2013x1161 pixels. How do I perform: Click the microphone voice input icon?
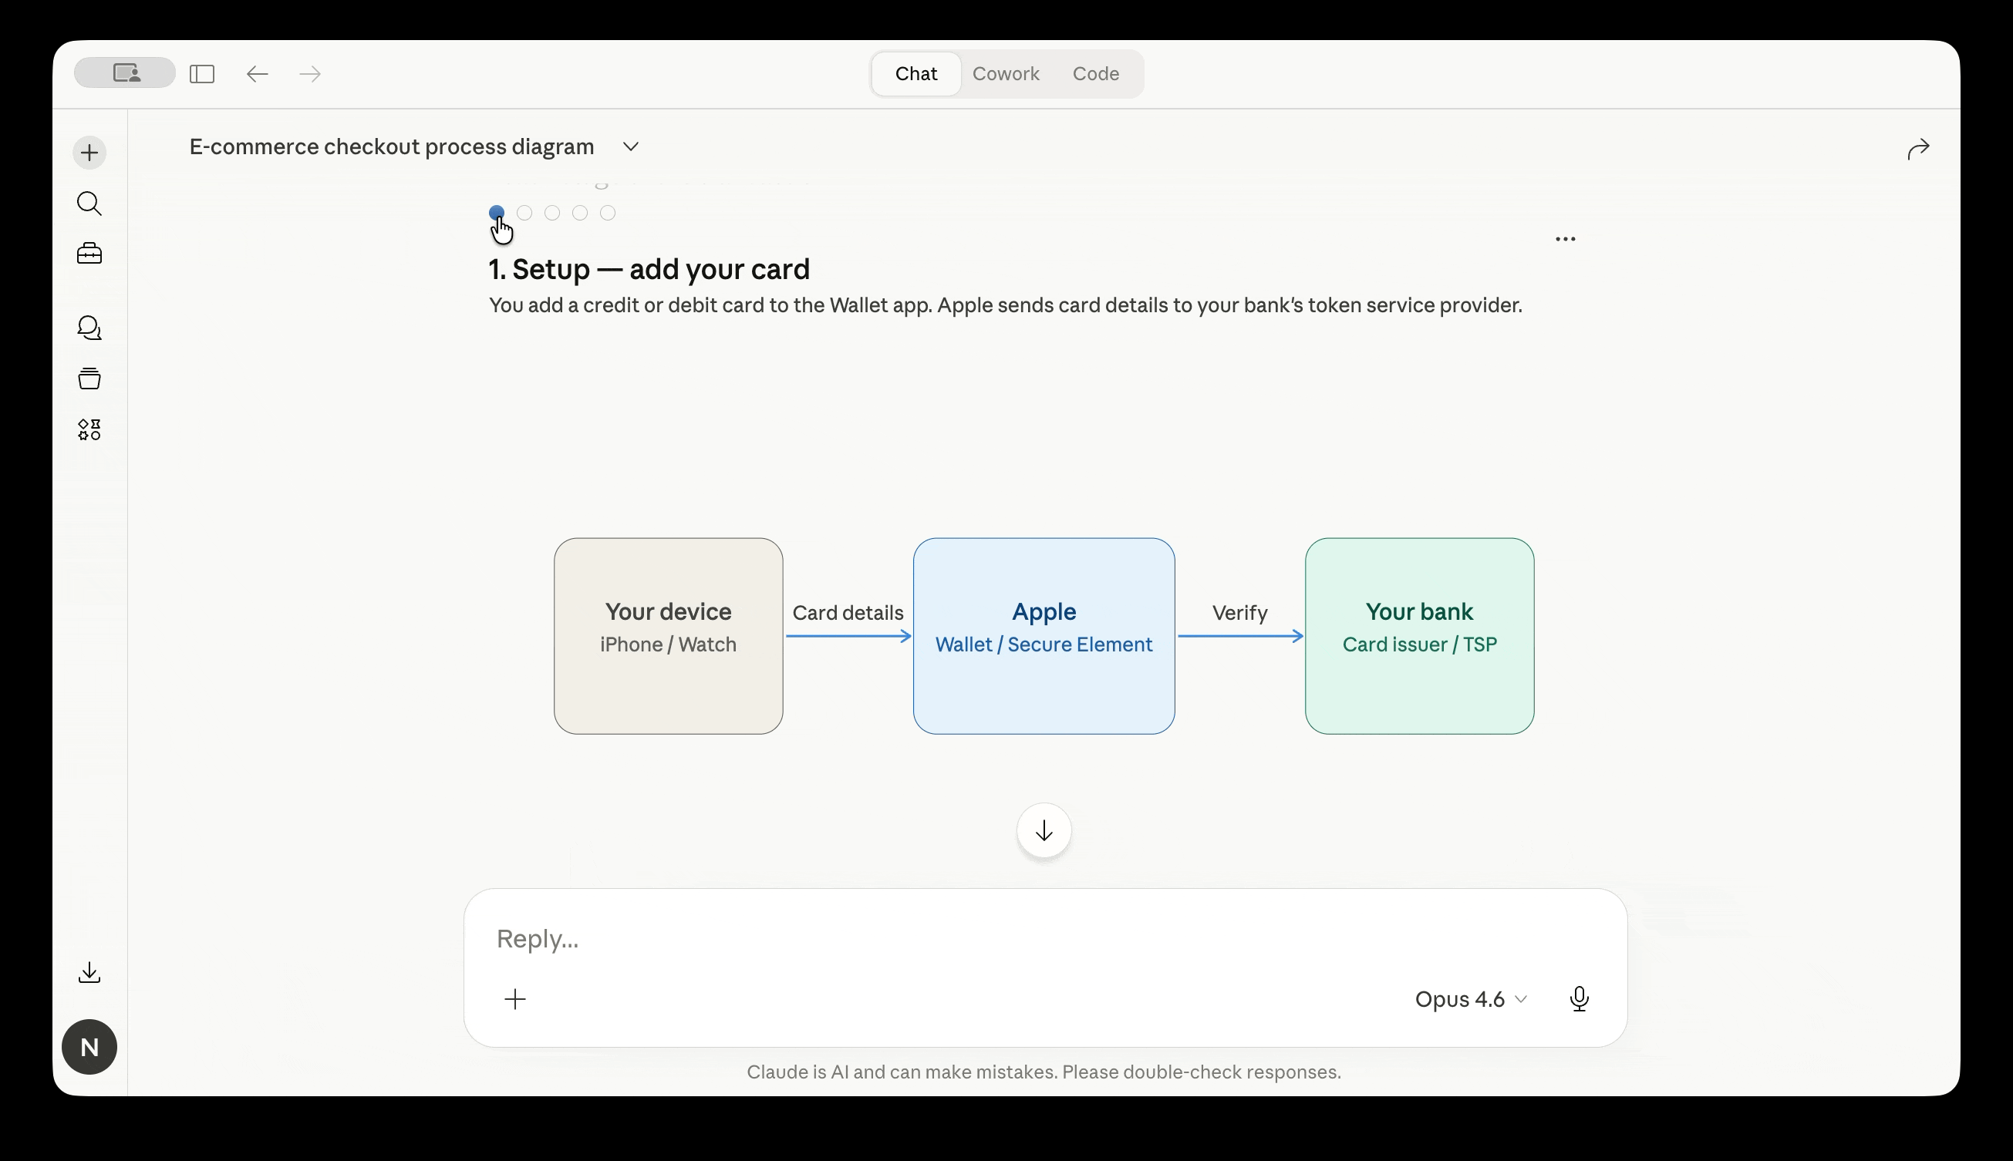click(x=1579, y=998)
